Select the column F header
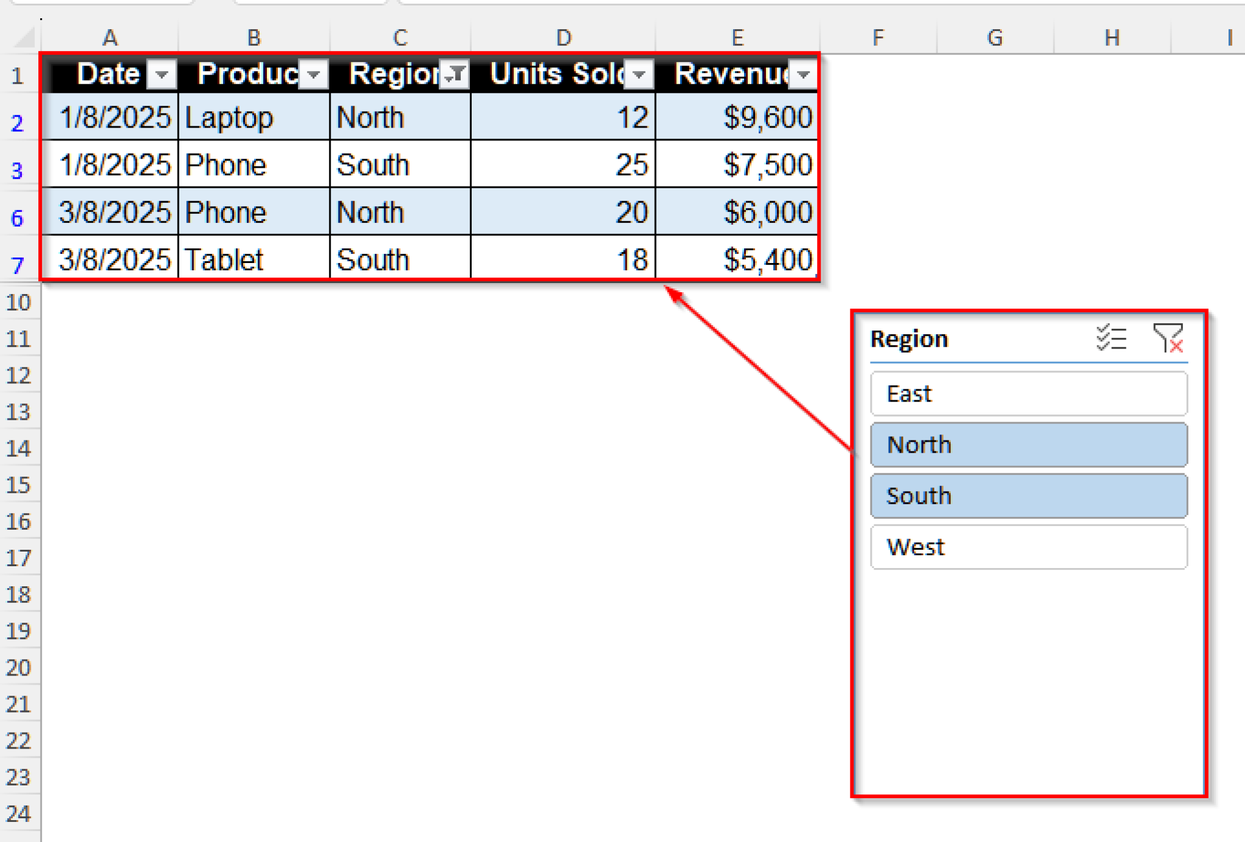This screenshot has width=1245, height=842. 877,37
